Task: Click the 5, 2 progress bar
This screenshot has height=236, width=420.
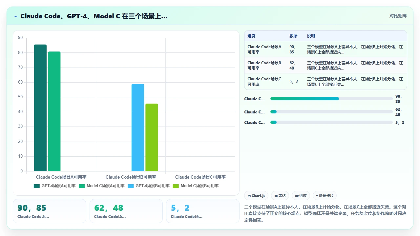Action: click(331, 122)
